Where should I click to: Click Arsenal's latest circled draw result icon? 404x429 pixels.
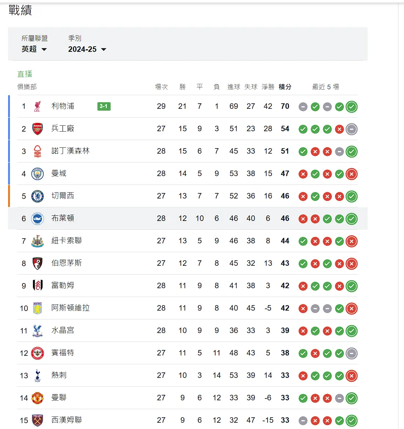click(x=351, y=129)
